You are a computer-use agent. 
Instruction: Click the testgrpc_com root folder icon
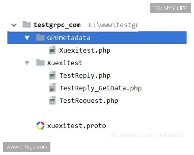click(x=27, y=25)
